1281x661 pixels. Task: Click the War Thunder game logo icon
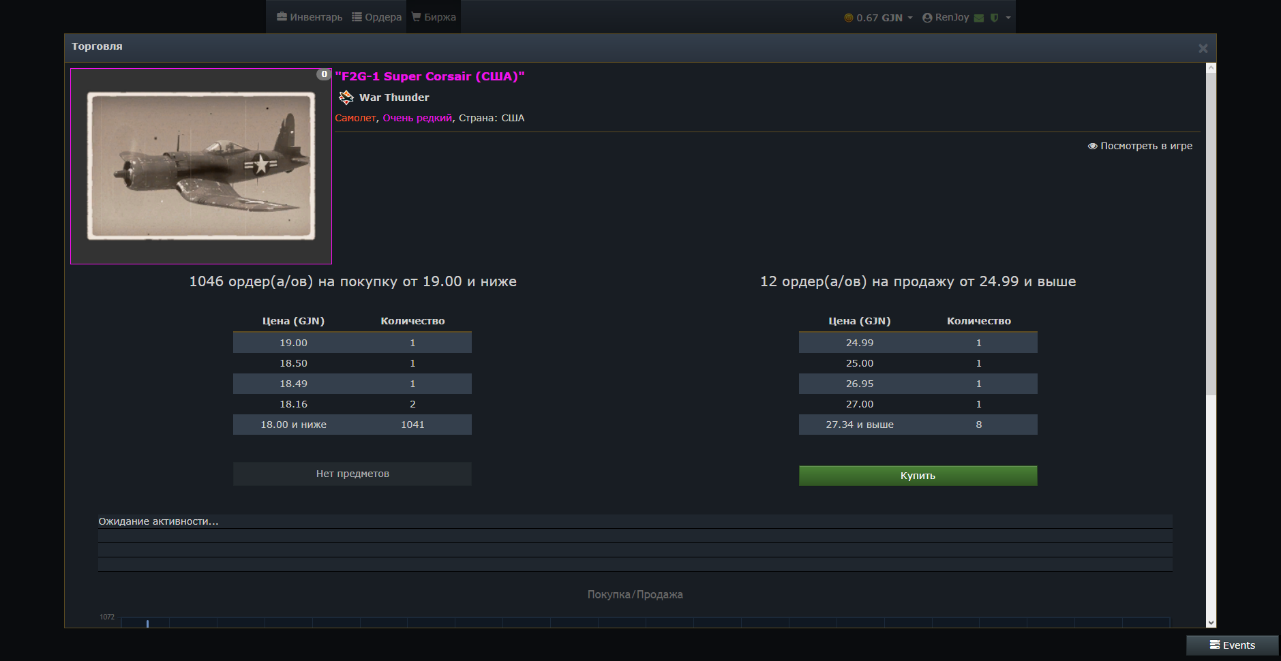[x=346, y=97]
